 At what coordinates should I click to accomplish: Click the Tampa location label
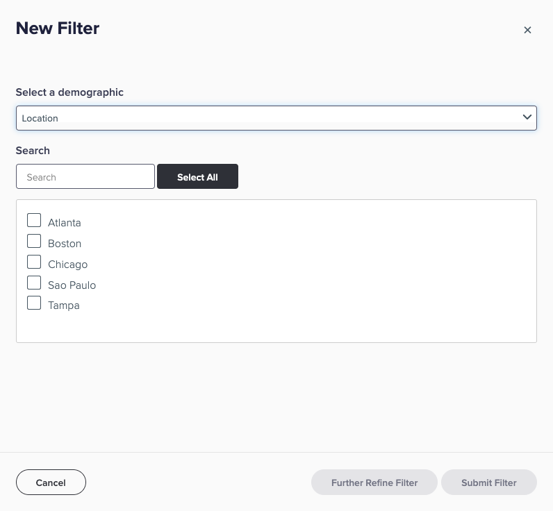coord(64,305)
